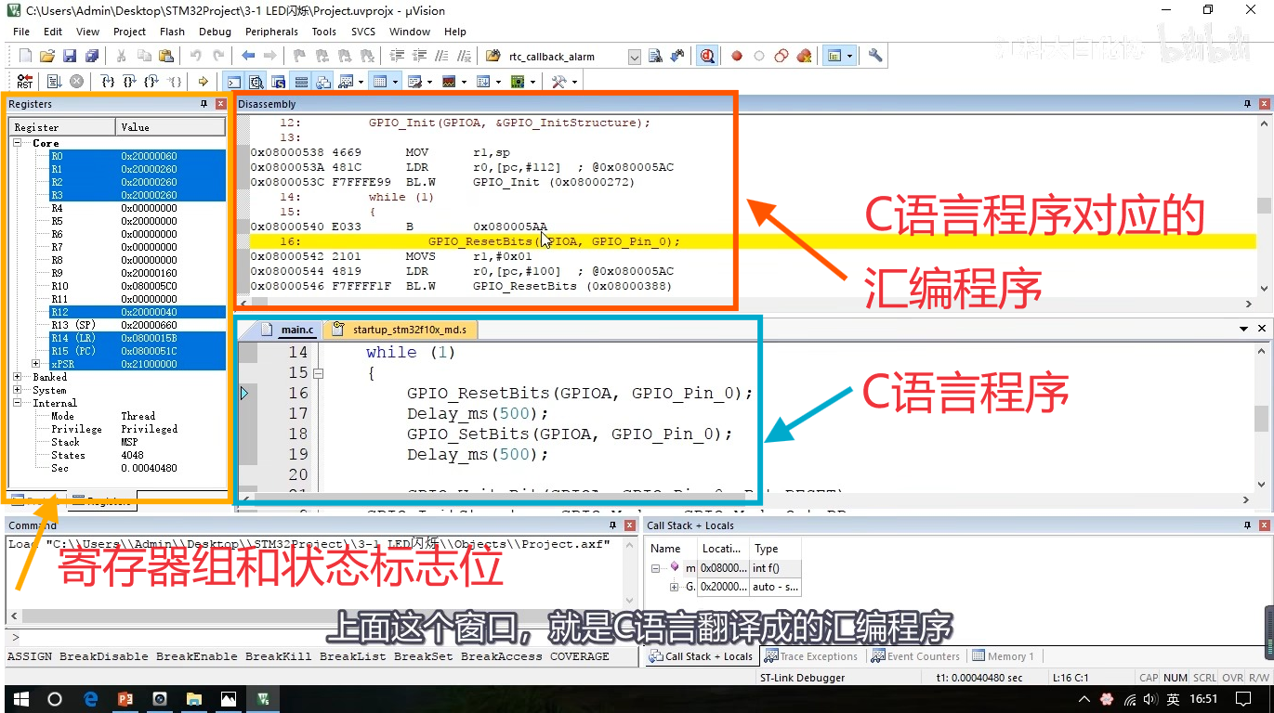Click the Symbols Window icon
This screenshot has height=713, width=1274.
pos(278,82)
